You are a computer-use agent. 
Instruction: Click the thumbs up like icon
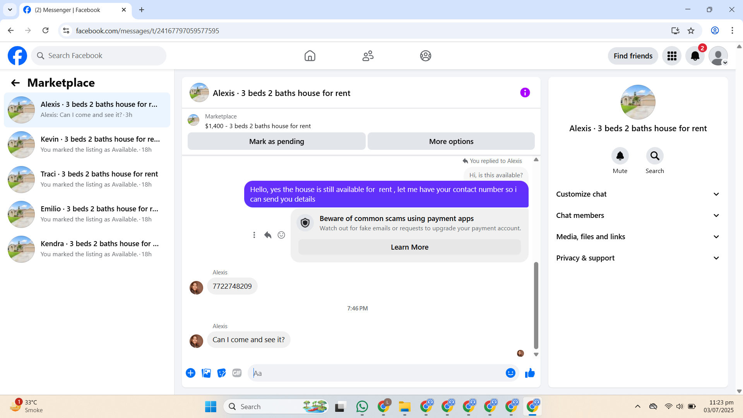pos(530,373)
